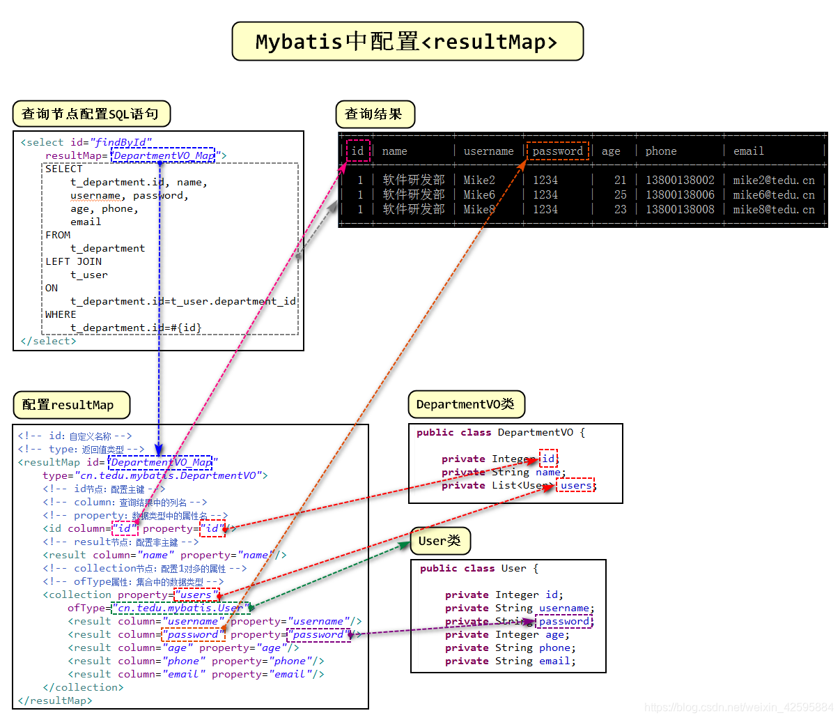Image resolution: width=840 pixels, height=720 pixels.
Task: Click the "name" column header in the result table
Action: tap(394, 151)
